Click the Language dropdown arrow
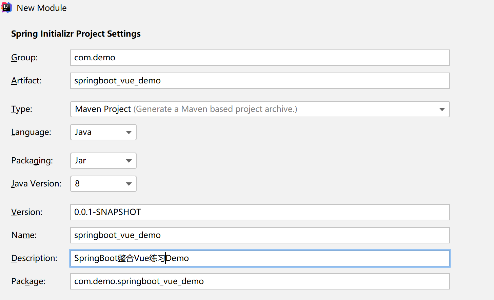Viewport: 494px width, 300px height. (x=129, y=132)
